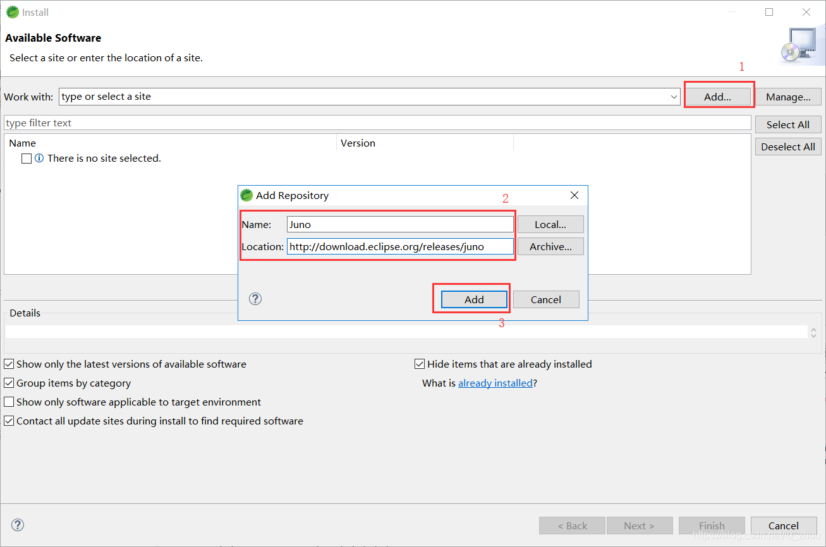The width and height of the screenshot is (826, 547).
Task: Close the Install window
Action: 806,12
